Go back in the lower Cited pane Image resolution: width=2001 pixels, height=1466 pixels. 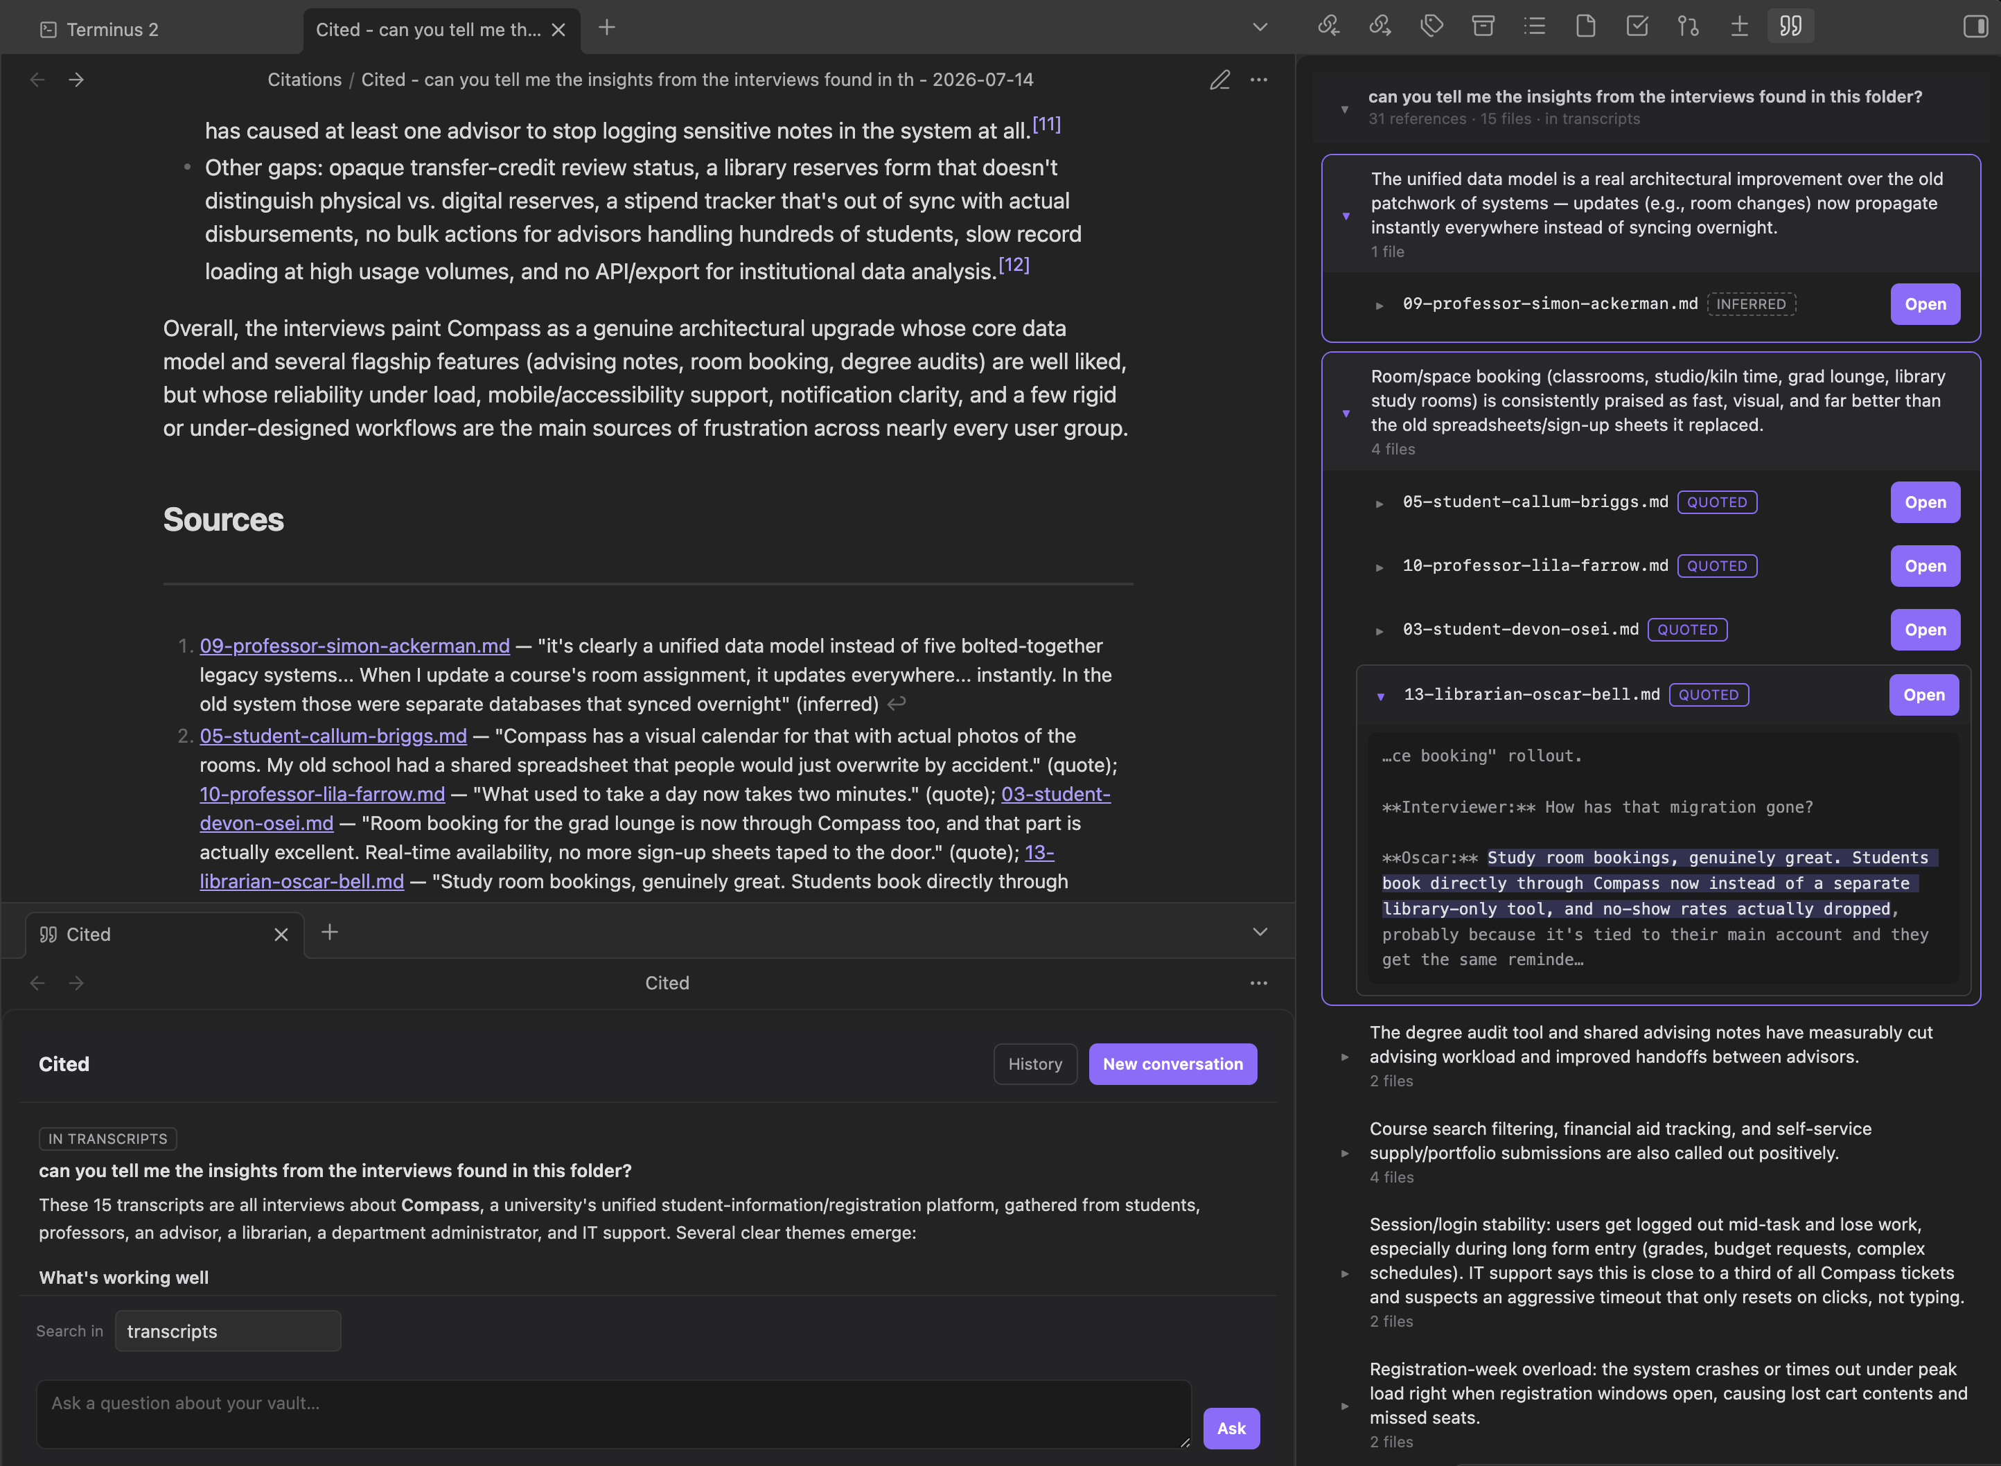(37, 983)
